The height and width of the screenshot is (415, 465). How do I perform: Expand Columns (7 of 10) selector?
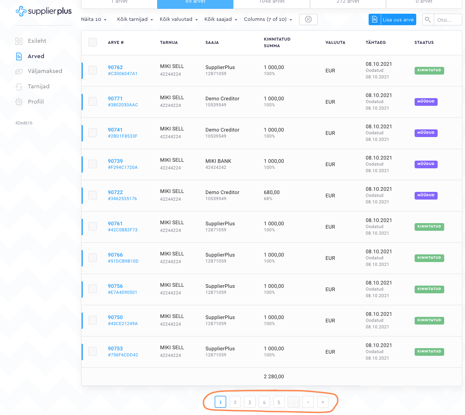[268, 19]
